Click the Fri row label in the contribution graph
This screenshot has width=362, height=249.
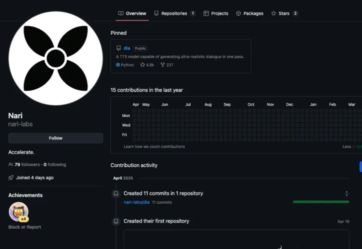124,135
